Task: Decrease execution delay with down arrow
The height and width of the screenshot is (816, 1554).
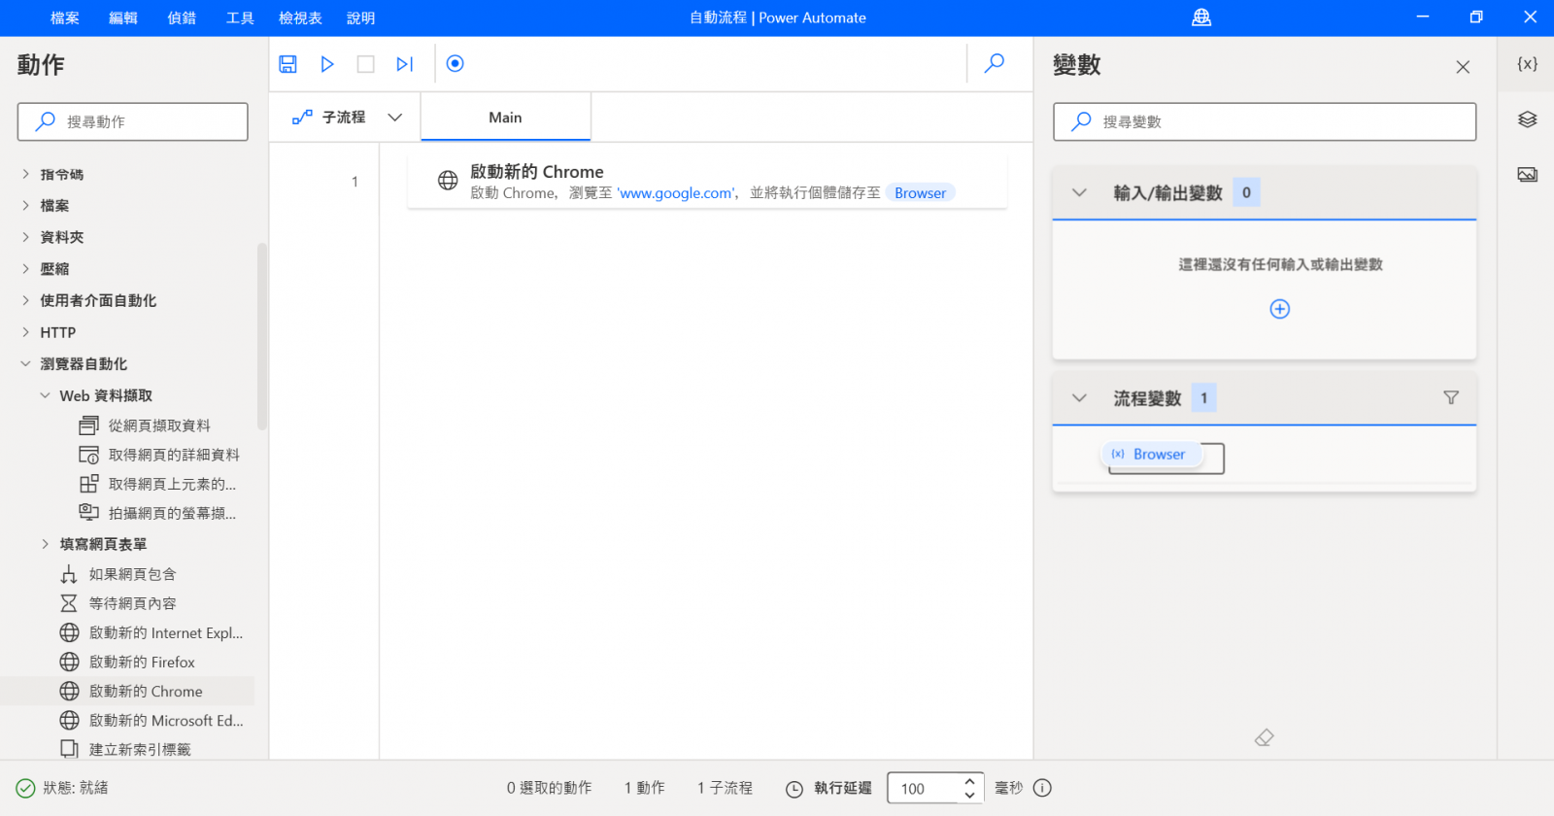Action: [x=969, y=796]
